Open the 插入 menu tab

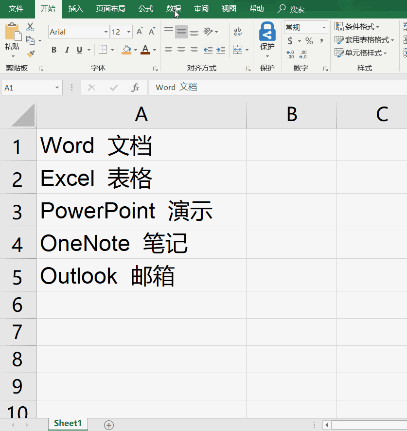pos(75,9)
